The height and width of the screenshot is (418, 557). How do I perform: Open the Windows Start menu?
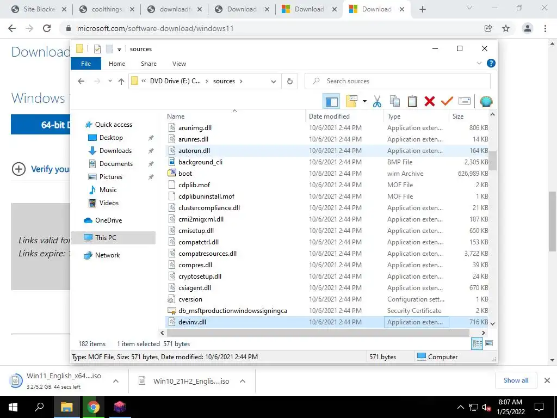pos(13,407)
